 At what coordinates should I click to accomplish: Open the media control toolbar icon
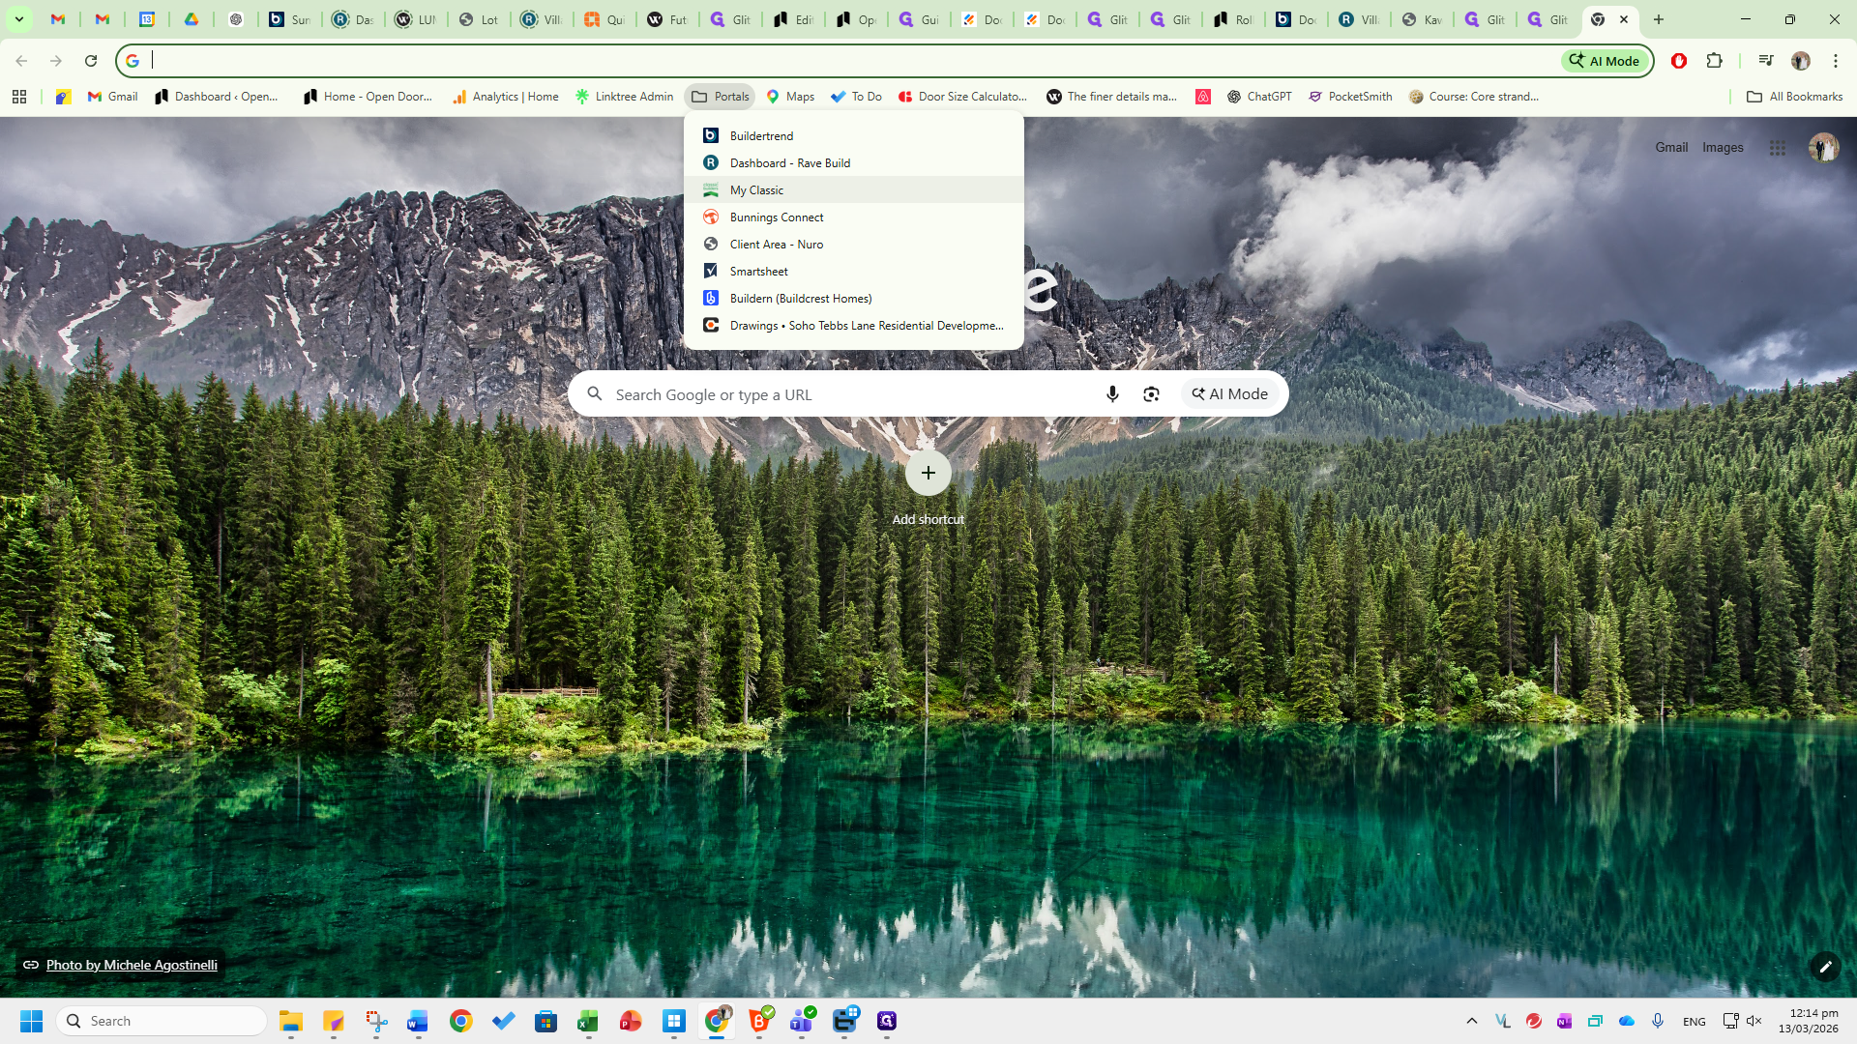point(1766,61)
